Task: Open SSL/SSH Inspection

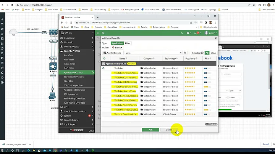Action: coord(73,85)
